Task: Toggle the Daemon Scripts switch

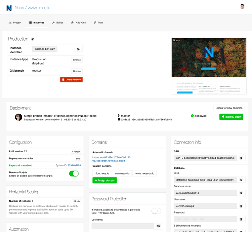Action: 74,173
